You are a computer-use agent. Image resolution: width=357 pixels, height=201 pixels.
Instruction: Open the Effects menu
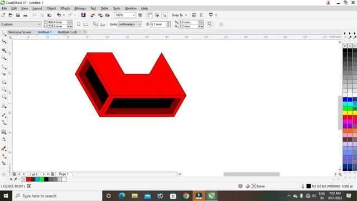(x=65, y=8)
